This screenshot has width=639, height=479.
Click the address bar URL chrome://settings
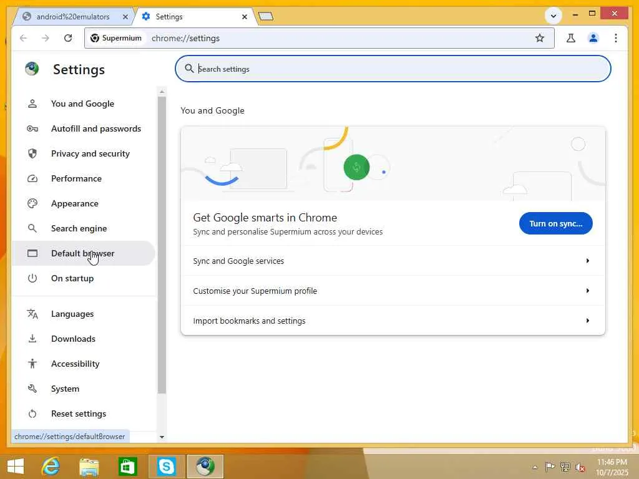185,38
